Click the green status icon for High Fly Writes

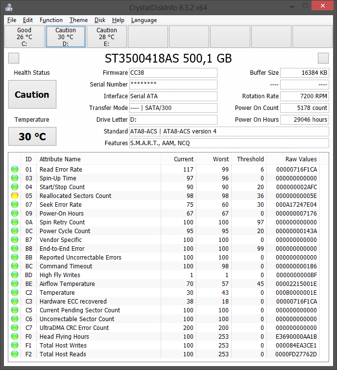coord(15,275)
